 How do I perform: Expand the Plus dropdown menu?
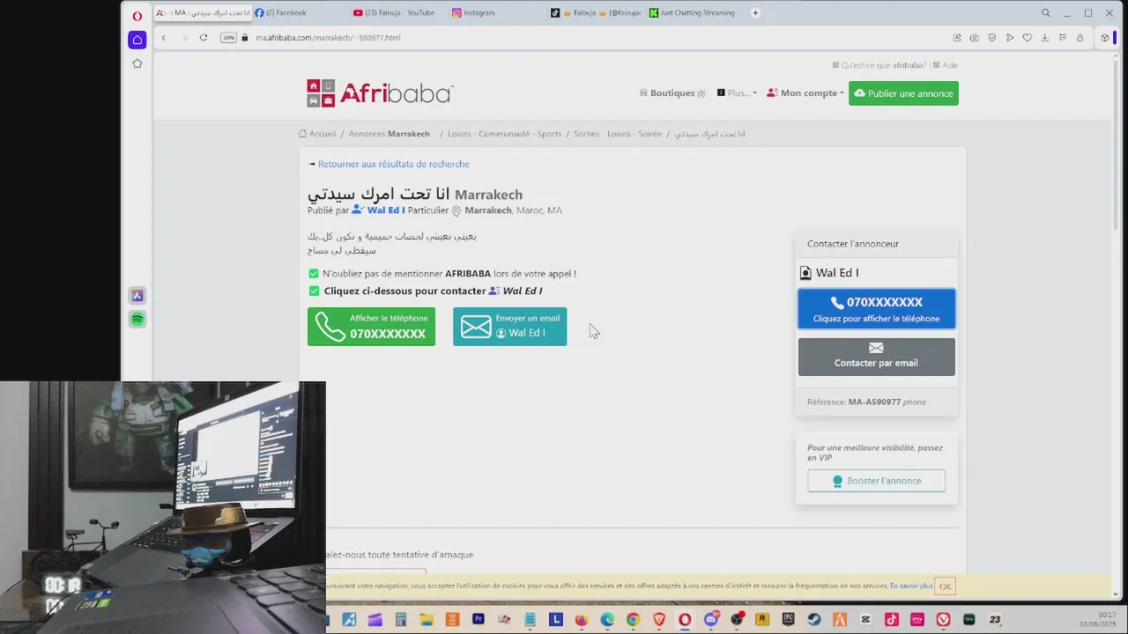pos(737,93)
